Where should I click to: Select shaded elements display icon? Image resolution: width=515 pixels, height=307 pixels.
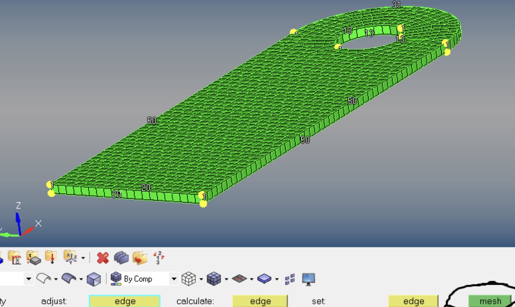coord(214,279)
